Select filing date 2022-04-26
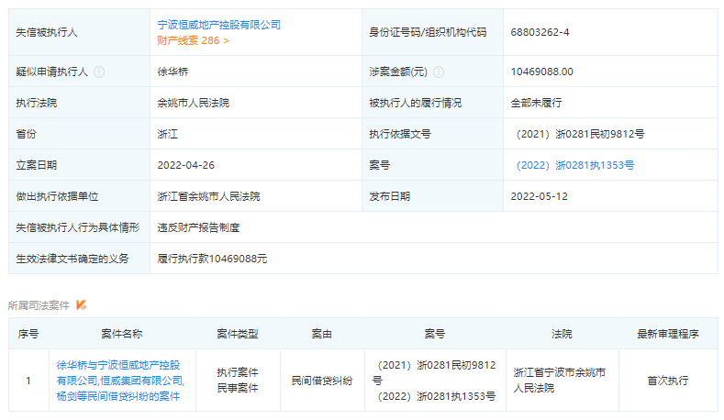 tap(186, 165)
